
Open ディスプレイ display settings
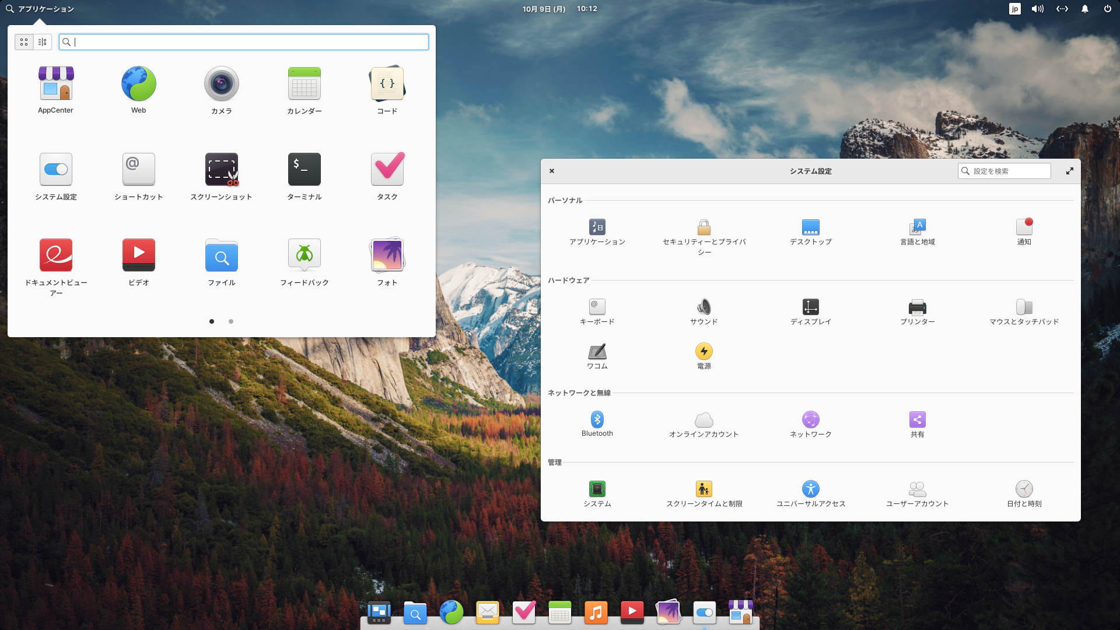point(810,307)
